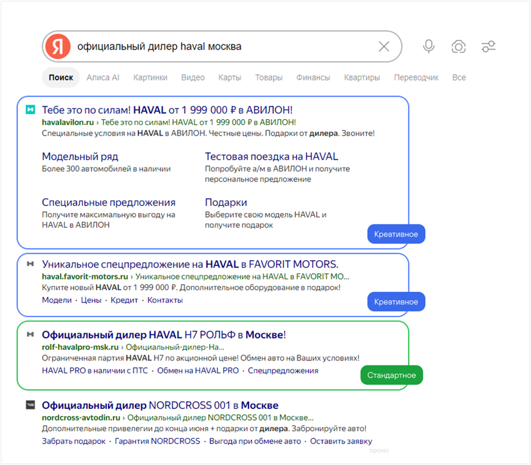
Task: Open the Модели quick link
Action: click(57, 300)
